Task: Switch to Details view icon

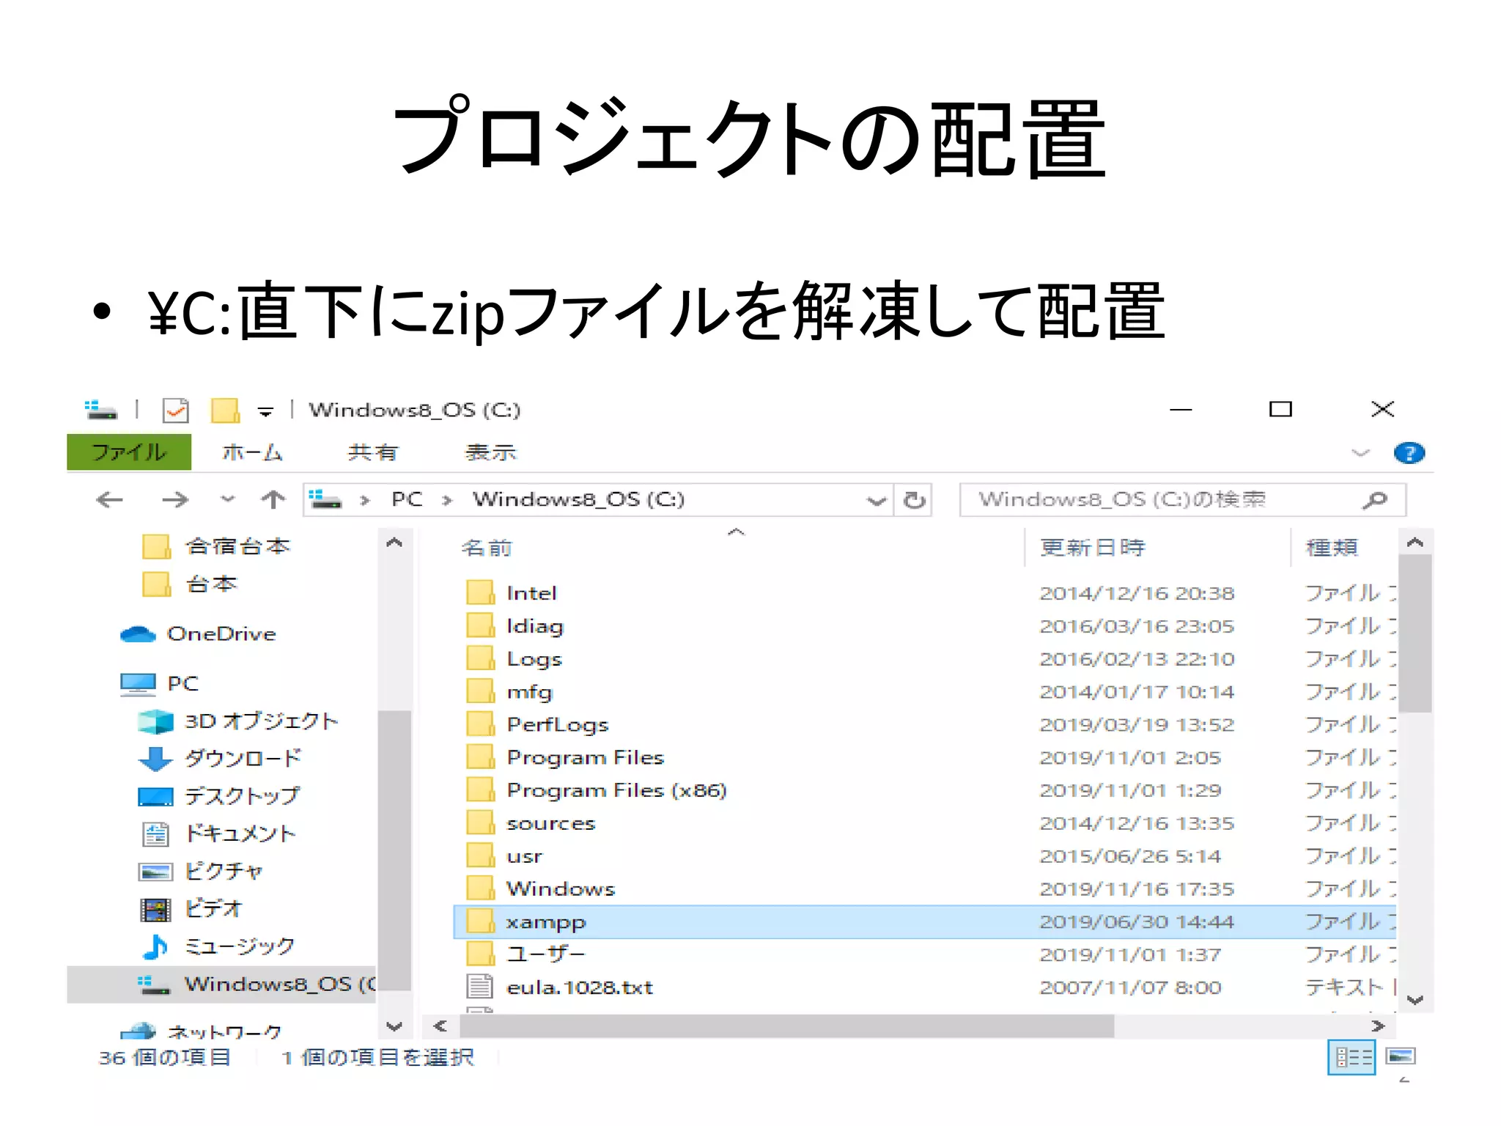Action: (1351, 1057)
